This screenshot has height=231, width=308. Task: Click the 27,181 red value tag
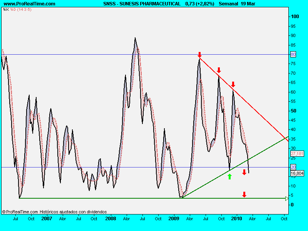click(x=297, y=154)
